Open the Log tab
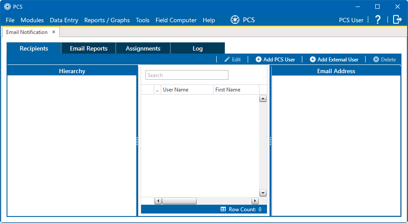The image size is (408, 223). (x=197, y=48)
